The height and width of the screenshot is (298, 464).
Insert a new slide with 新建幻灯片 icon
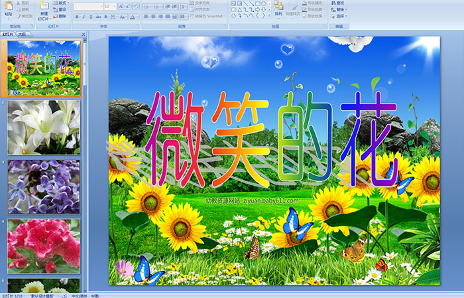pos(44,6)
